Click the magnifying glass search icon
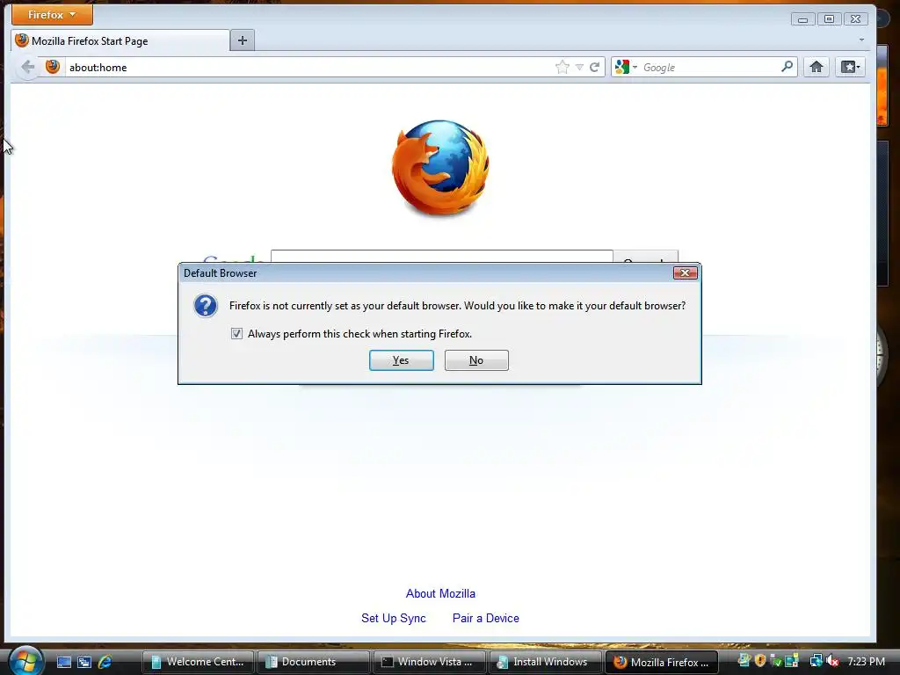The image size is (900, 675). [787, 67]
